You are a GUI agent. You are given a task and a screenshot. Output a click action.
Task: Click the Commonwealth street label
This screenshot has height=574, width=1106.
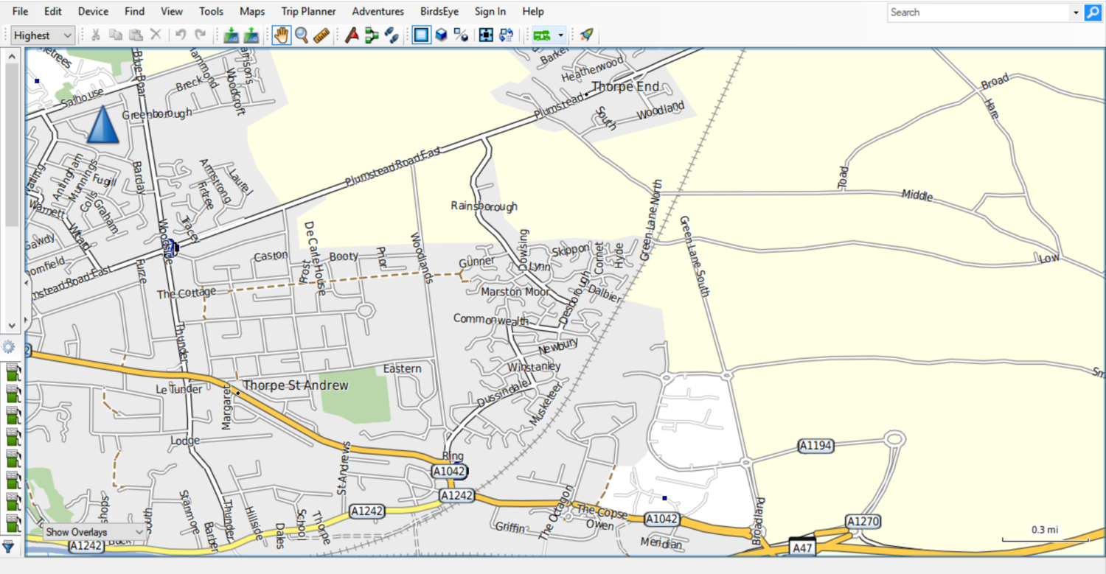(491, 320)
